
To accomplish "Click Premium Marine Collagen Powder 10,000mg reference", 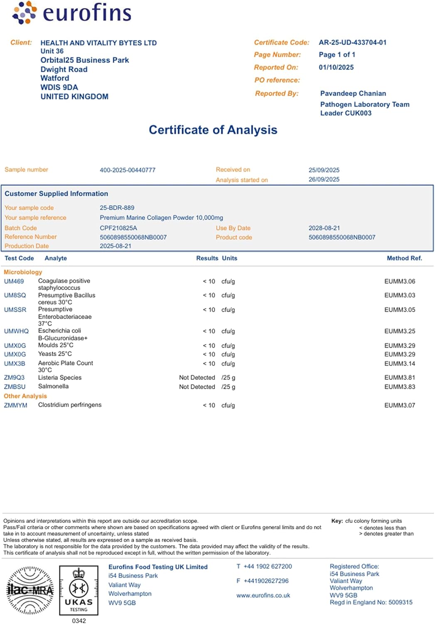I will pyautogui.click(x=161, y=218).
